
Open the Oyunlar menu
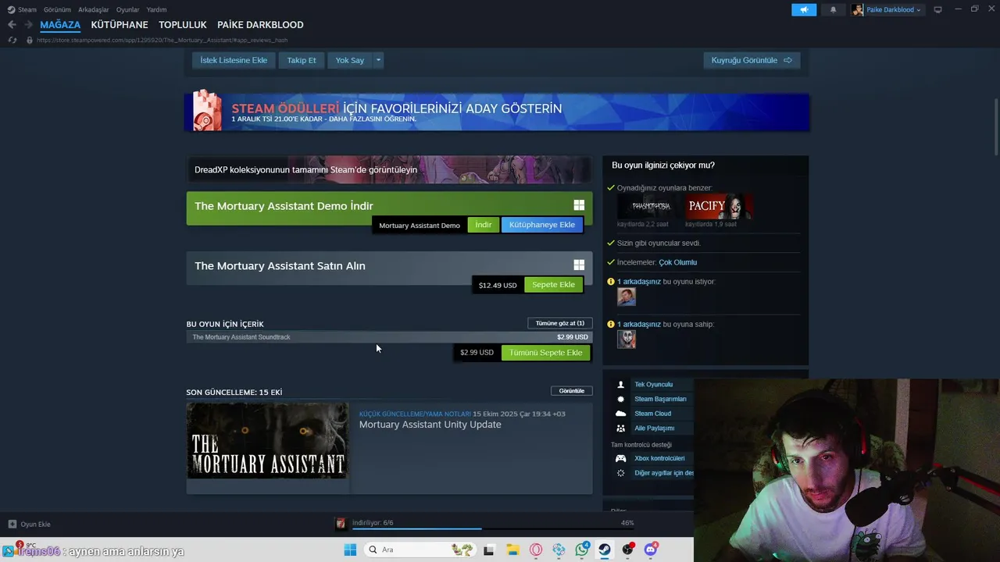click(127, 9)
